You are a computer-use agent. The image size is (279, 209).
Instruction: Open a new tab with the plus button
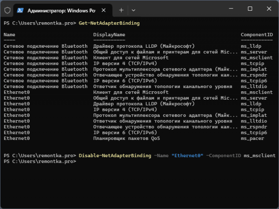click(121, 10)
